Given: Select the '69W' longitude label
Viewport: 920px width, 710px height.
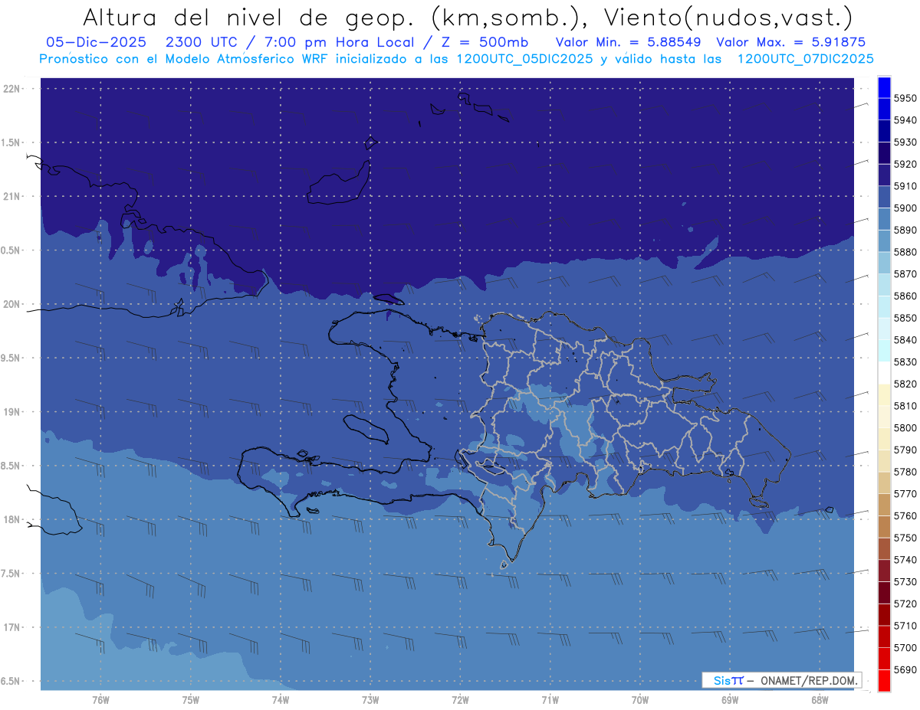Looking at the screenshot, I should tap(730, 699).
